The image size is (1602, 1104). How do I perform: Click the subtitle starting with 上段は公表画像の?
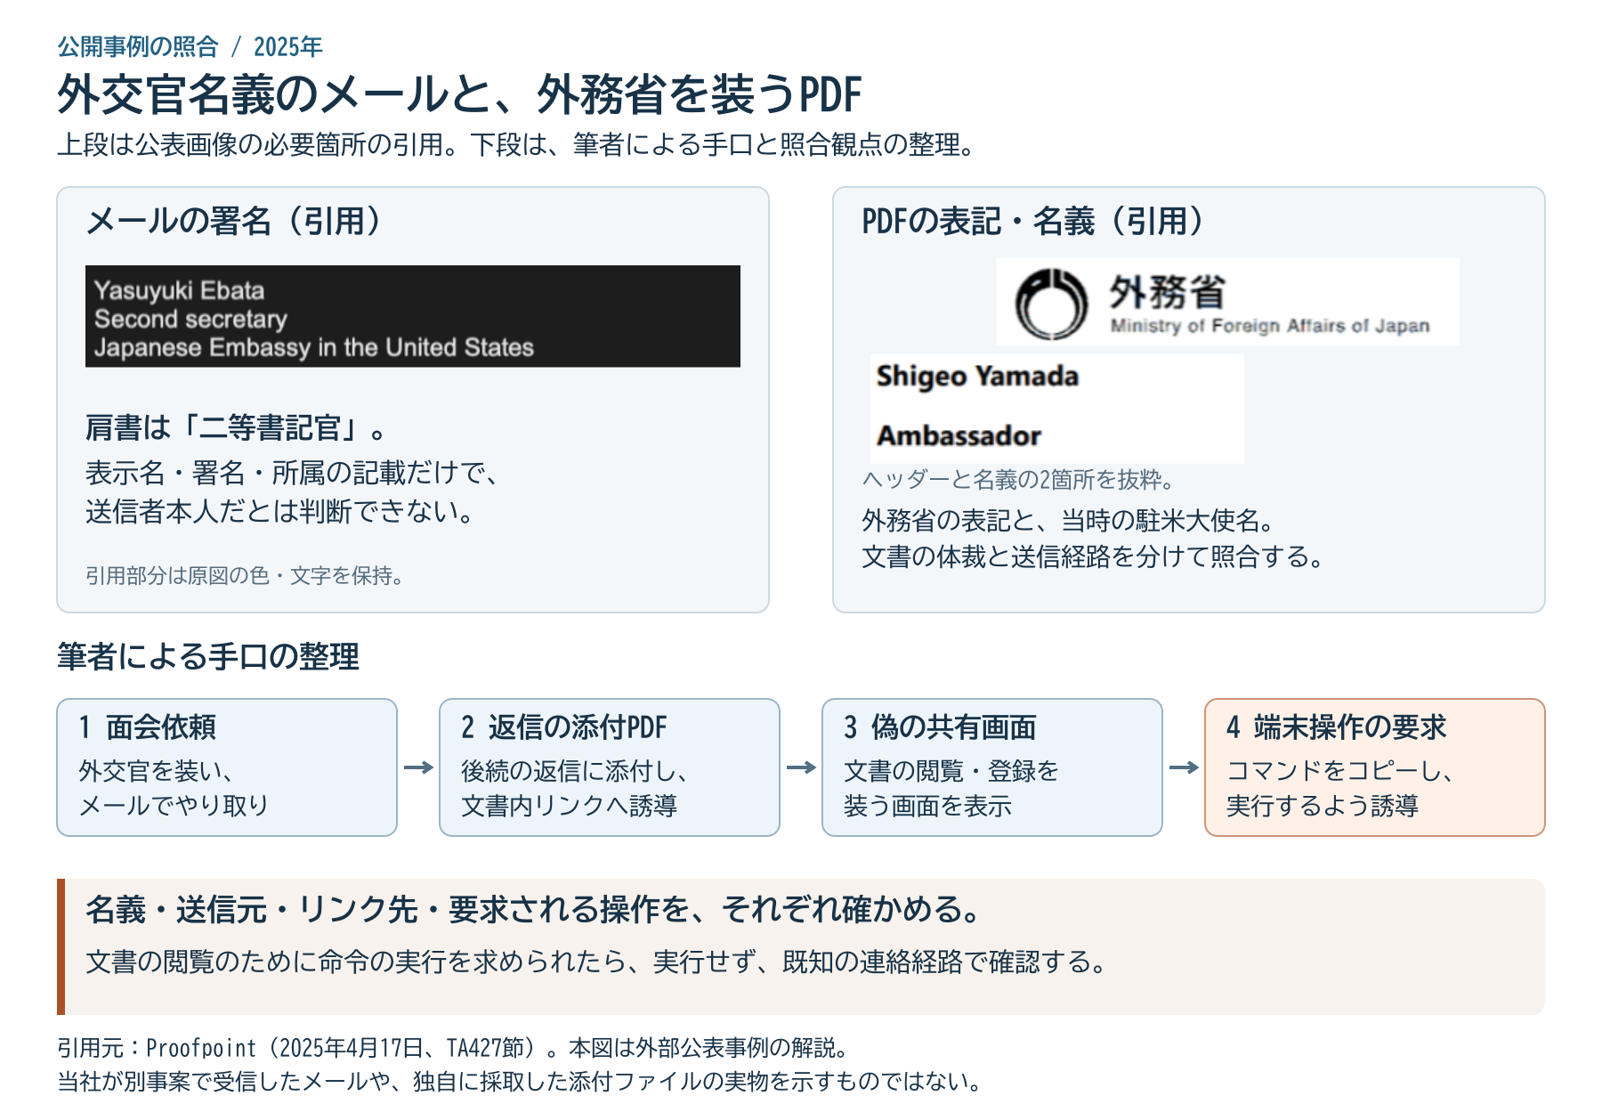518,144
